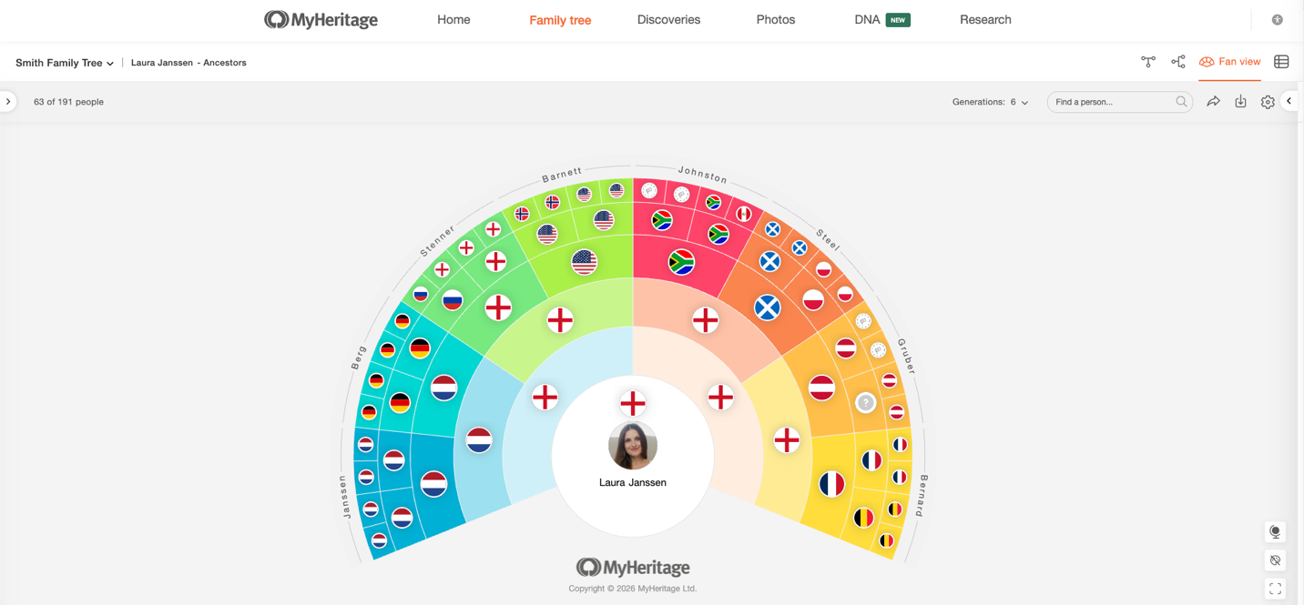Open the list view table icon
The image size is (1304, 605).
pos(1281,62)
